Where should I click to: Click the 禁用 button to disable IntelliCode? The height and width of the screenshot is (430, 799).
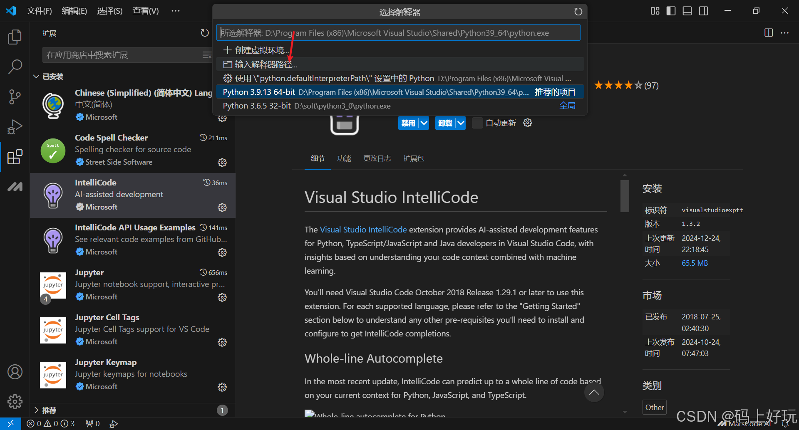pyautogui.click(x=409, y=123)
